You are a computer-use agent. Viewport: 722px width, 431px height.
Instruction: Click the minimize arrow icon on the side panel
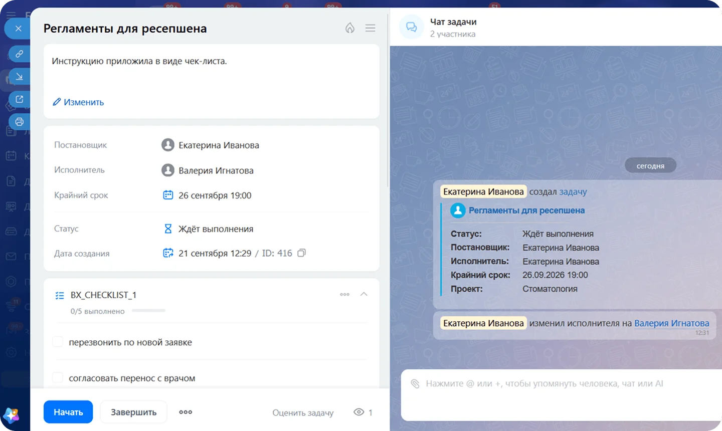tap(20, 76)
